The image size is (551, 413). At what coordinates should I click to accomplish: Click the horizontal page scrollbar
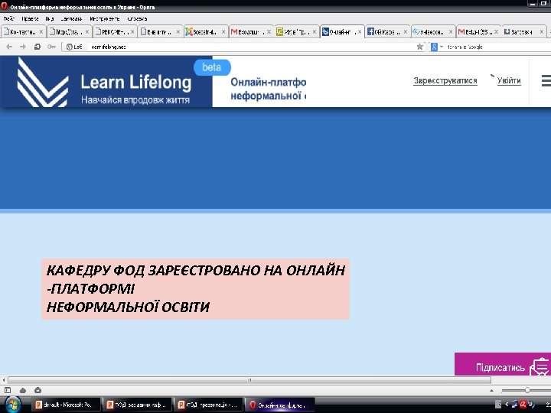[249, 380]
